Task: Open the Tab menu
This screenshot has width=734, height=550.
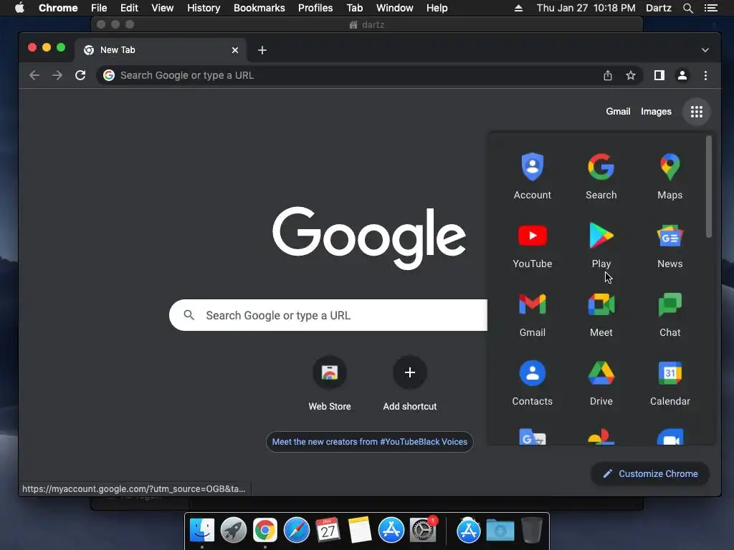Action: [354, 8]
